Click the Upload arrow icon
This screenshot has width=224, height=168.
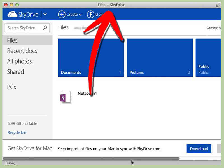[90, 15]
